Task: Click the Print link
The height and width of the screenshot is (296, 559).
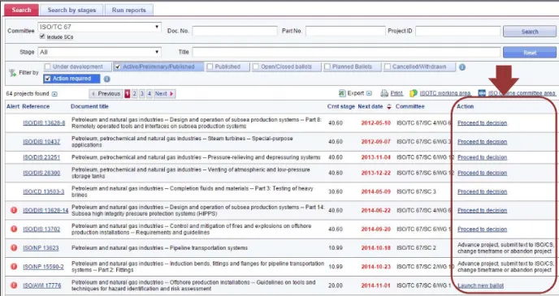Action: (x=396, y=93)
